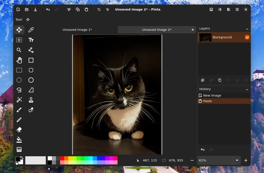Image resolution: width=264 pixels, height=173 pixels.
Task: Select the Zoom magnifier tool
Action: (19, 50)
